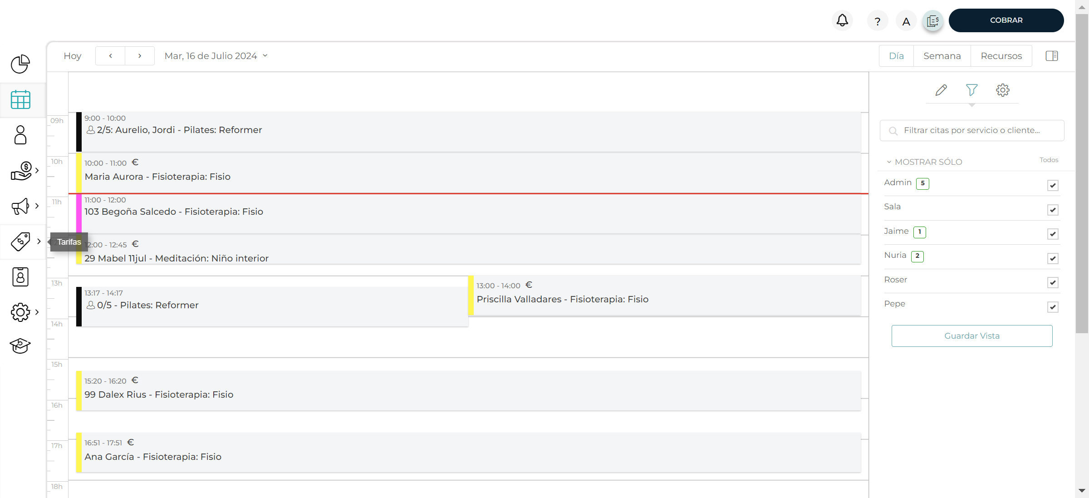Open the staff ID badge icon
Viewport: 1089px width, 498px height.
(20, 276)
